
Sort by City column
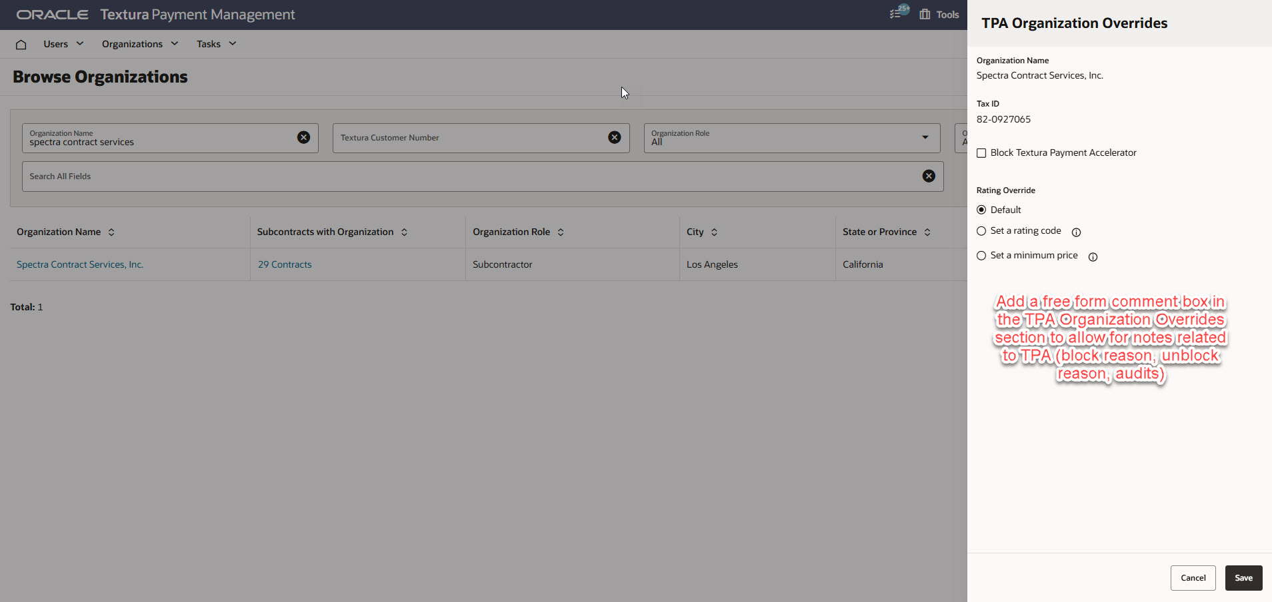click(714, 232)
